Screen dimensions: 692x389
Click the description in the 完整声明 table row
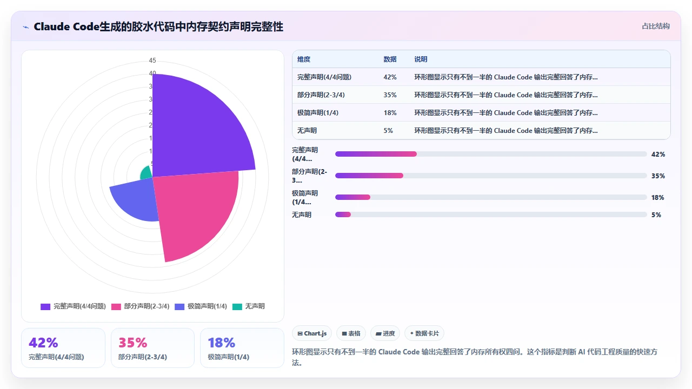coord(506,77)
